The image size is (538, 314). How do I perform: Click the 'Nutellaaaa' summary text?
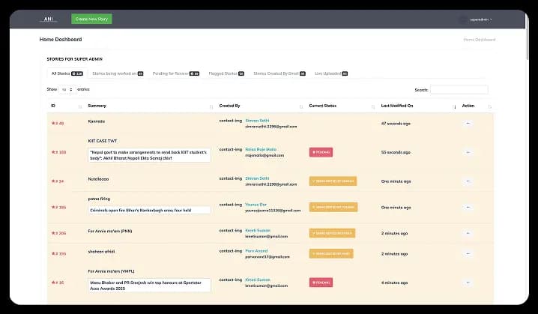98,179
